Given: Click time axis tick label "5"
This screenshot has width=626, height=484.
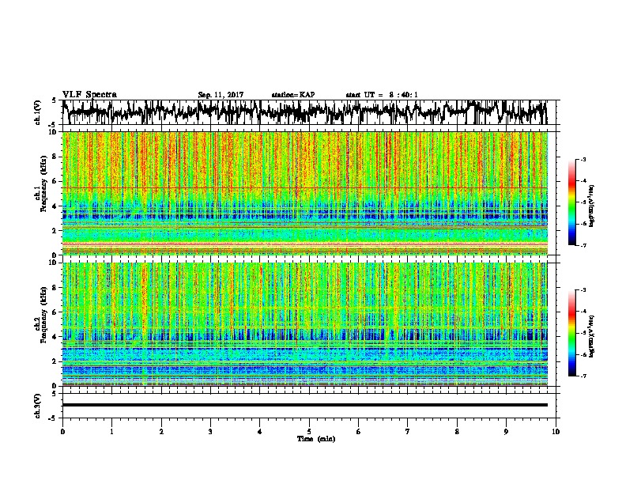Looking at the screenshot, I should coord(309,432).
